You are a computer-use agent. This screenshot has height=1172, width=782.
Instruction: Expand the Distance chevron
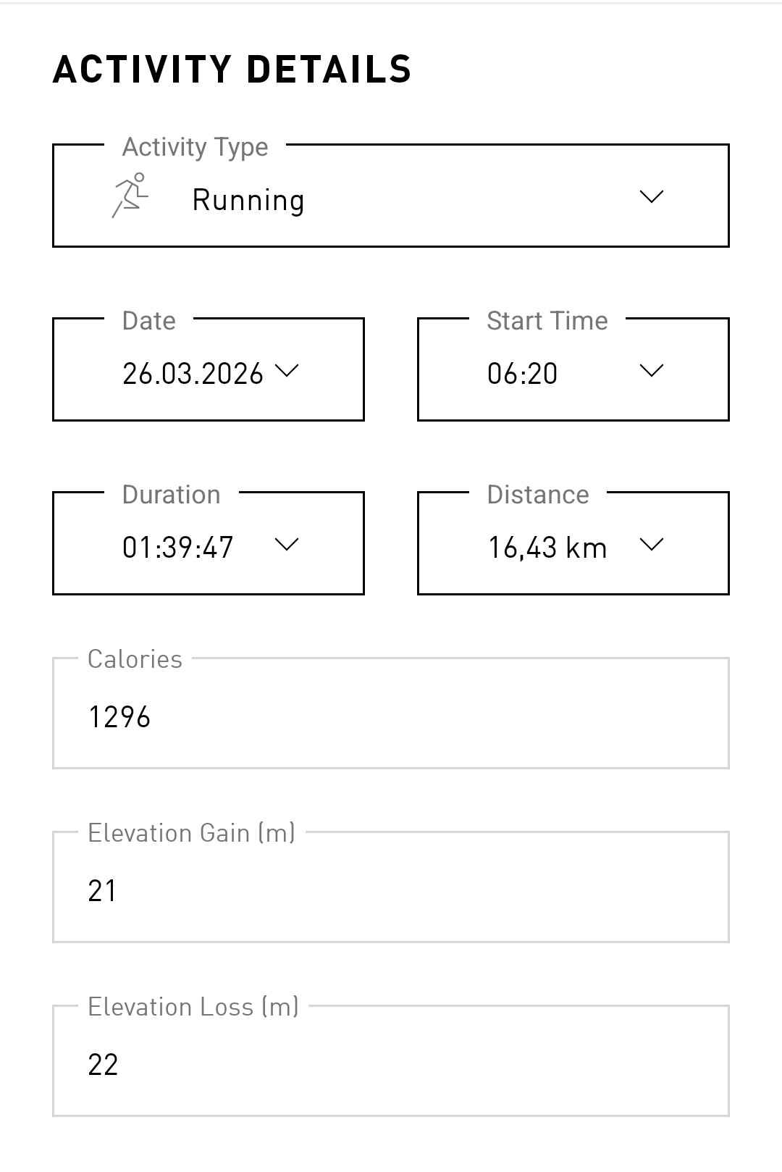(652, 544)
